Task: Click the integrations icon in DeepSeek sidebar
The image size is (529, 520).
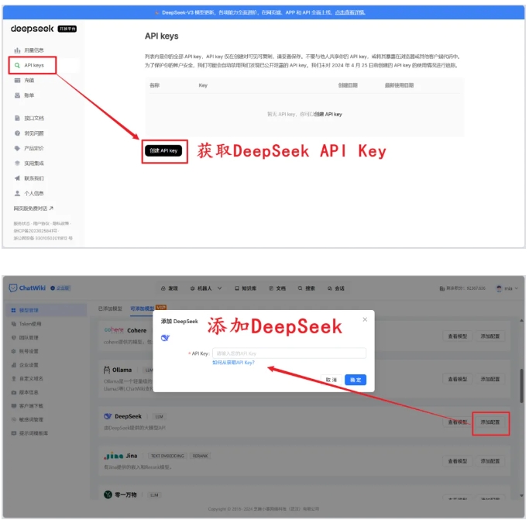Action: [x=17, y=163]
